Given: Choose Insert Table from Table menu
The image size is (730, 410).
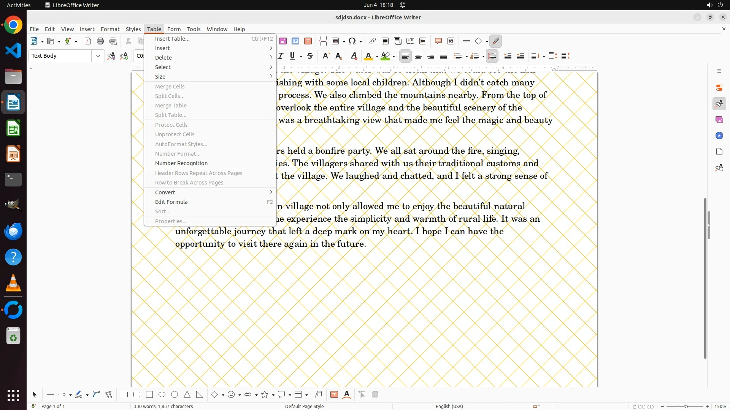Looking at the screenshot, I should coord(172,39).
